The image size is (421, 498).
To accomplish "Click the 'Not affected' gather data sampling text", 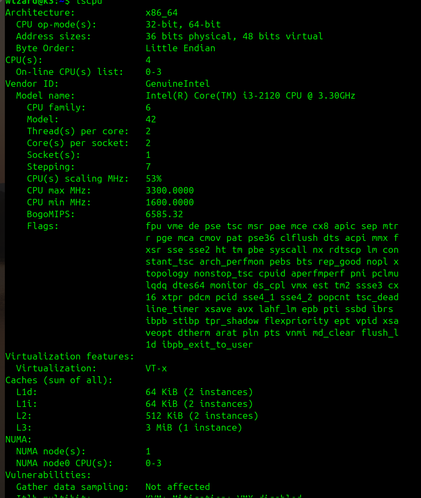I will [x=177, y=487].
